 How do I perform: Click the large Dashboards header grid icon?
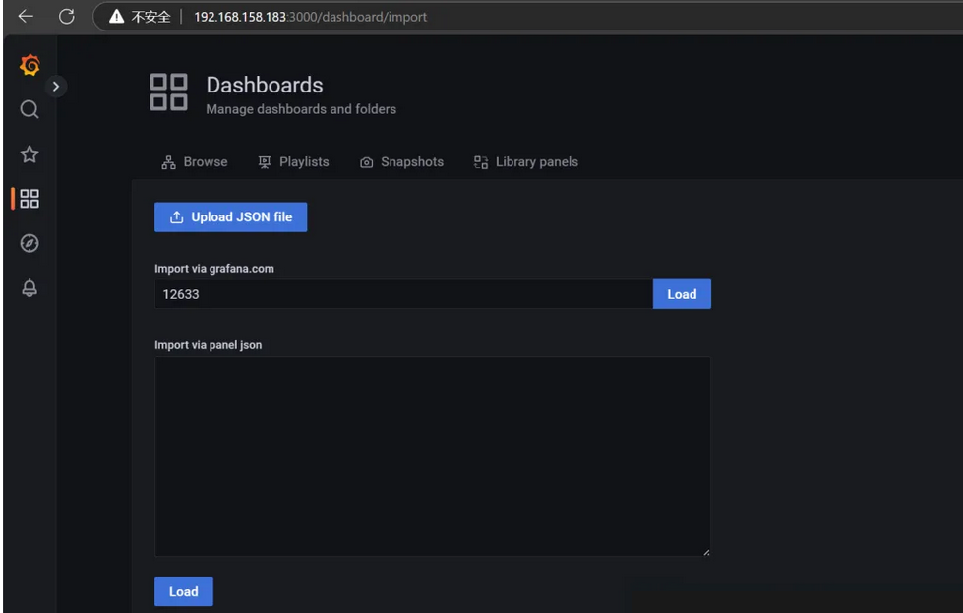click(168, 92)
